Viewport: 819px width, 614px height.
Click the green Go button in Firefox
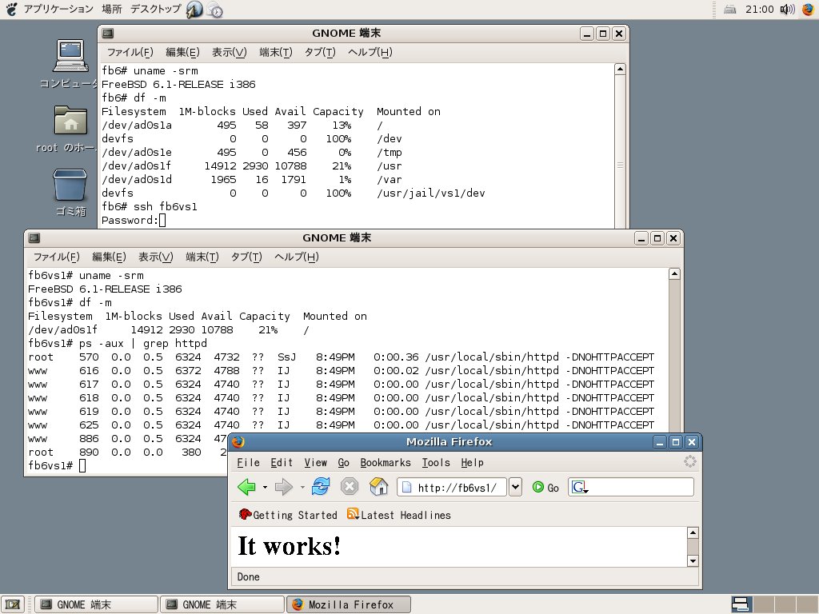(x=545, y=487)
